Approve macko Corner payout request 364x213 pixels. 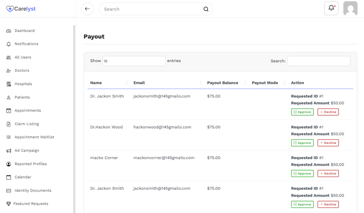tap(302, 173)
